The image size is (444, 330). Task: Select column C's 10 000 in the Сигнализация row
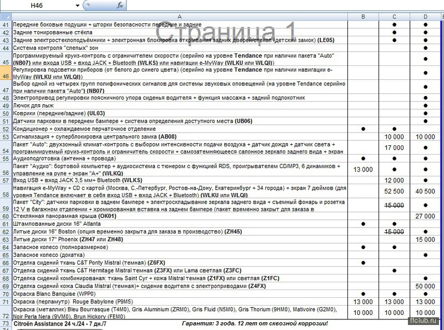[395, 136]
